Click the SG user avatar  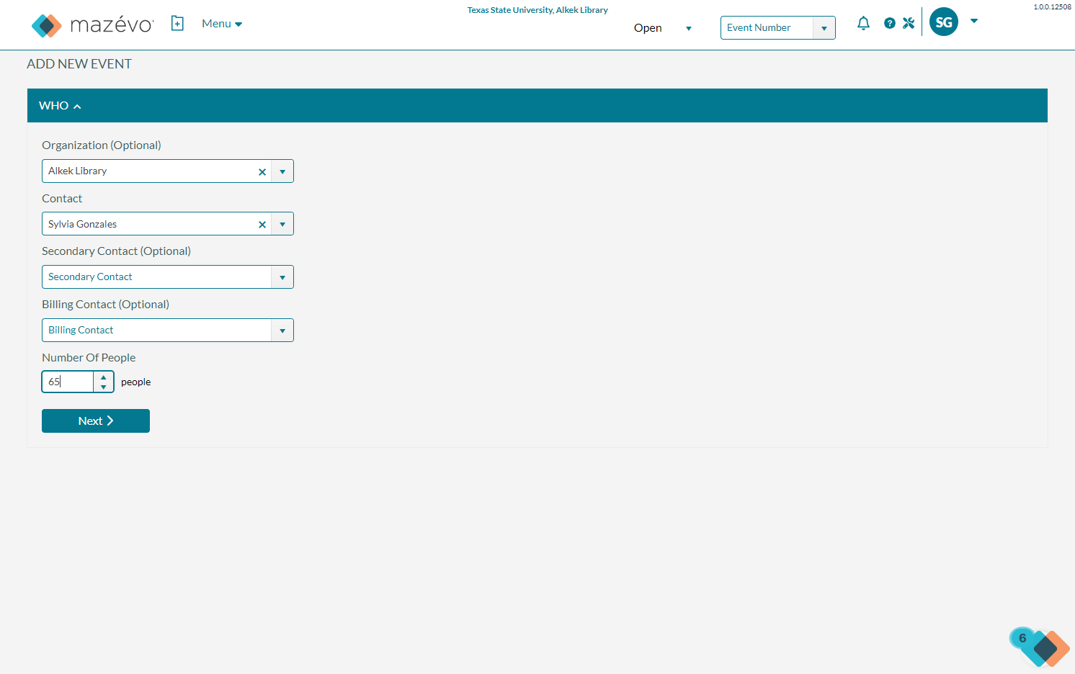point(944,22)
